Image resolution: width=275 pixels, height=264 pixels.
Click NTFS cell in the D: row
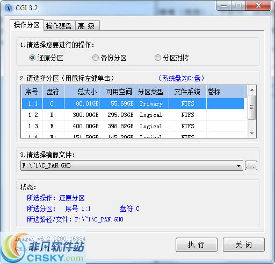[x=187, y=115]
